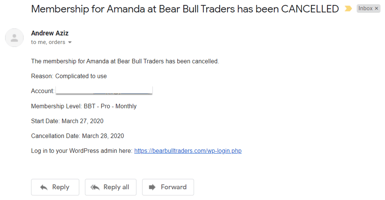Click the sender's profile avatar icon

pyautogui.click(x=14, y=38)
